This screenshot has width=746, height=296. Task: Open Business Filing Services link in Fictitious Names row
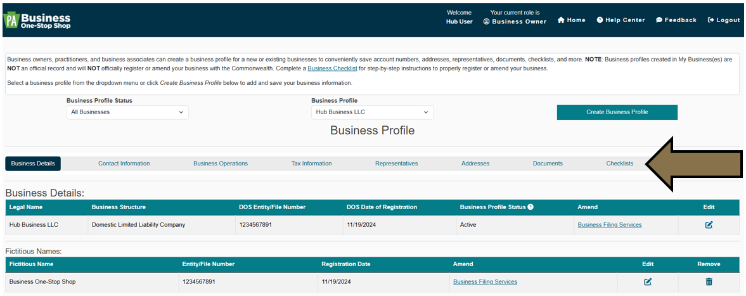pos(486,281)
